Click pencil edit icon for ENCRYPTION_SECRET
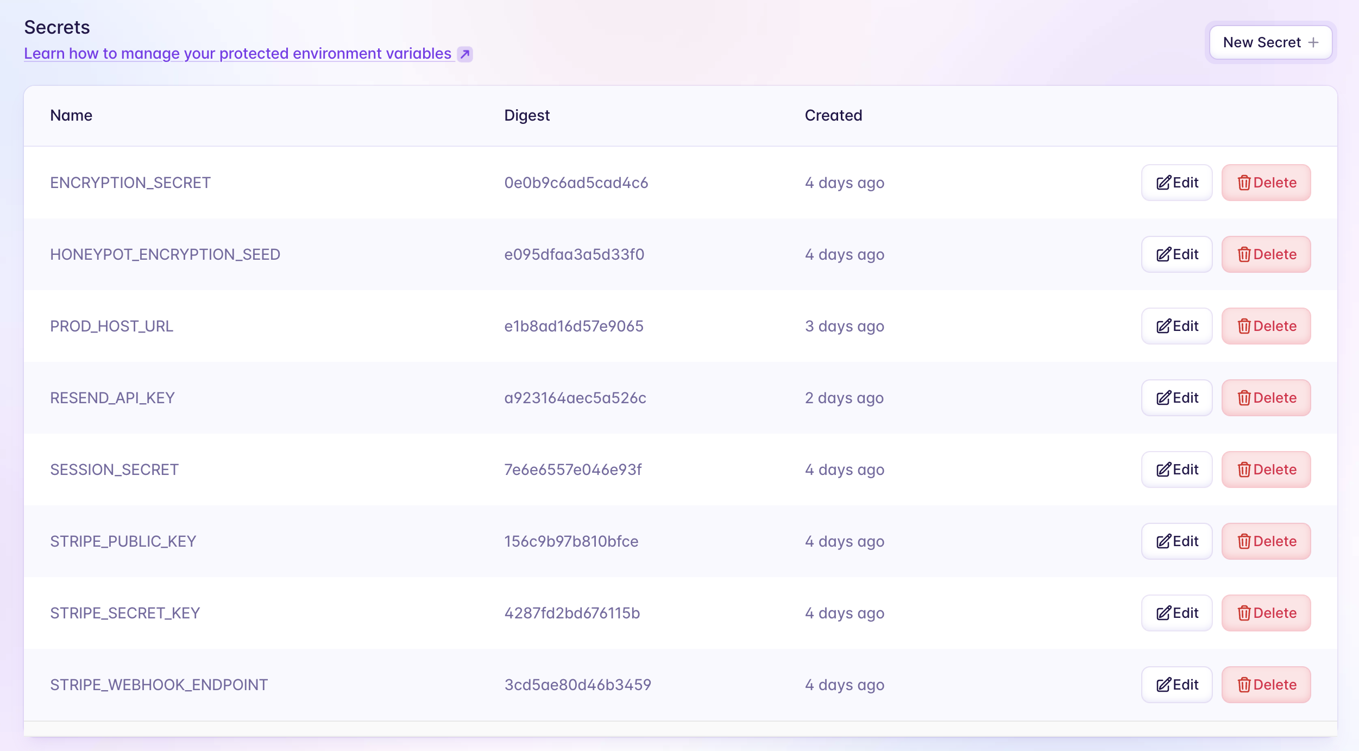1359x751 pixels. click(1163, 183)
